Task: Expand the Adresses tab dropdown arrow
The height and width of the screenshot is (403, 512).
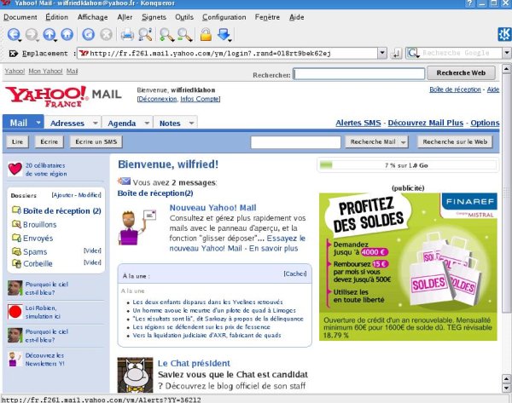Action: point(96,123)
